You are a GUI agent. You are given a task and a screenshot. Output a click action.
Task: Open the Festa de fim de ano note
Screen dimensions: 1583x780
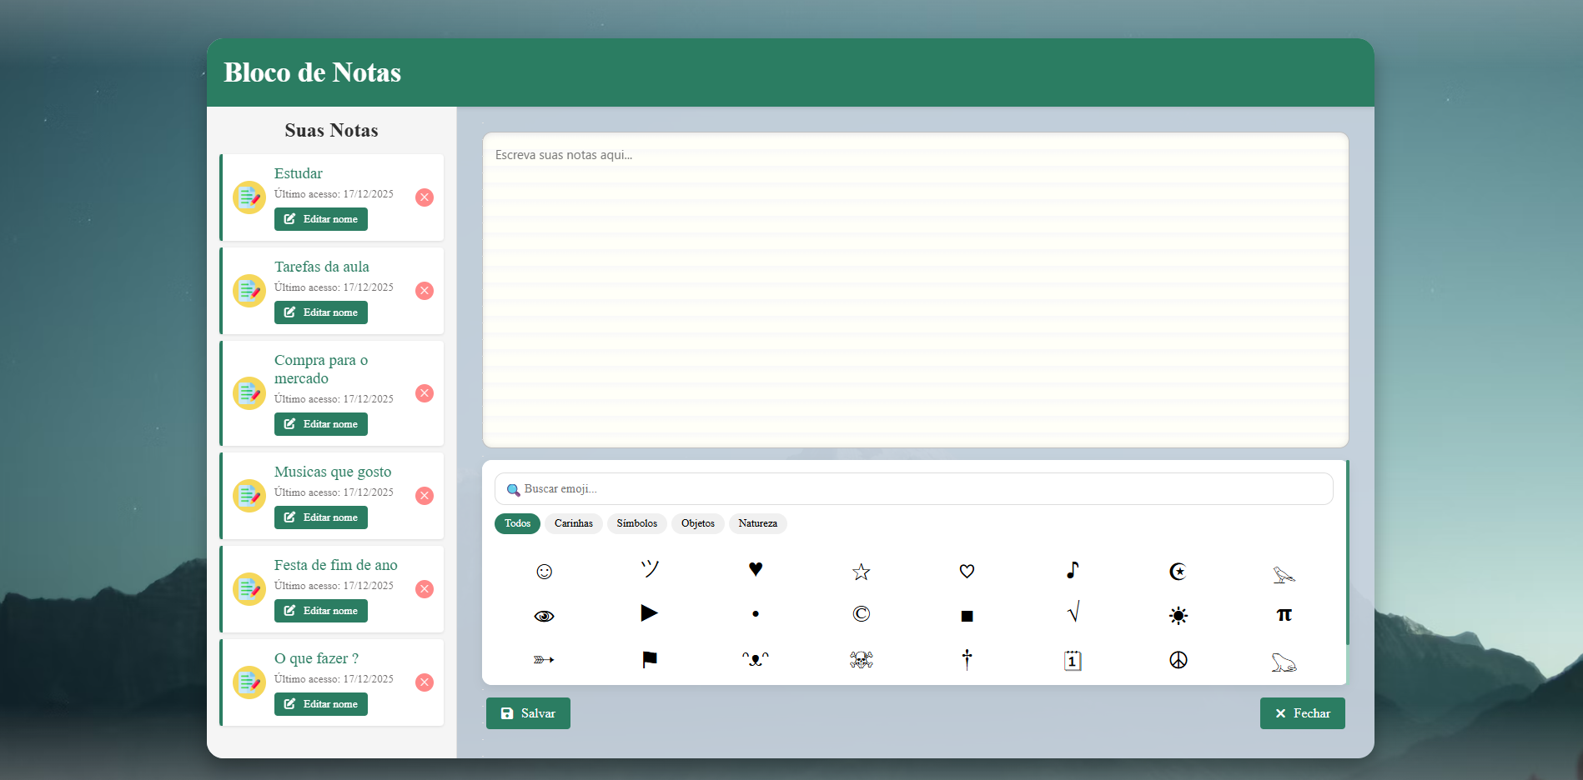coord(335,565)
